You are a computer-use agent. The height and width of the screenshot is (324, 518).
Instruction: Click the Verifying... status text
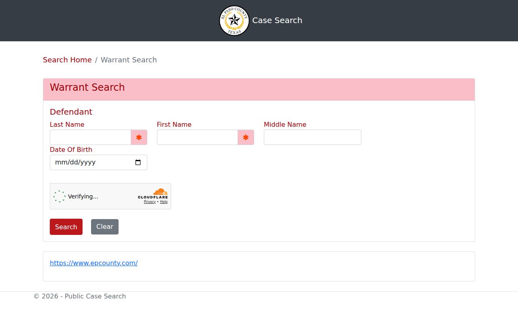pyautogui.click(x=83, y=196)
